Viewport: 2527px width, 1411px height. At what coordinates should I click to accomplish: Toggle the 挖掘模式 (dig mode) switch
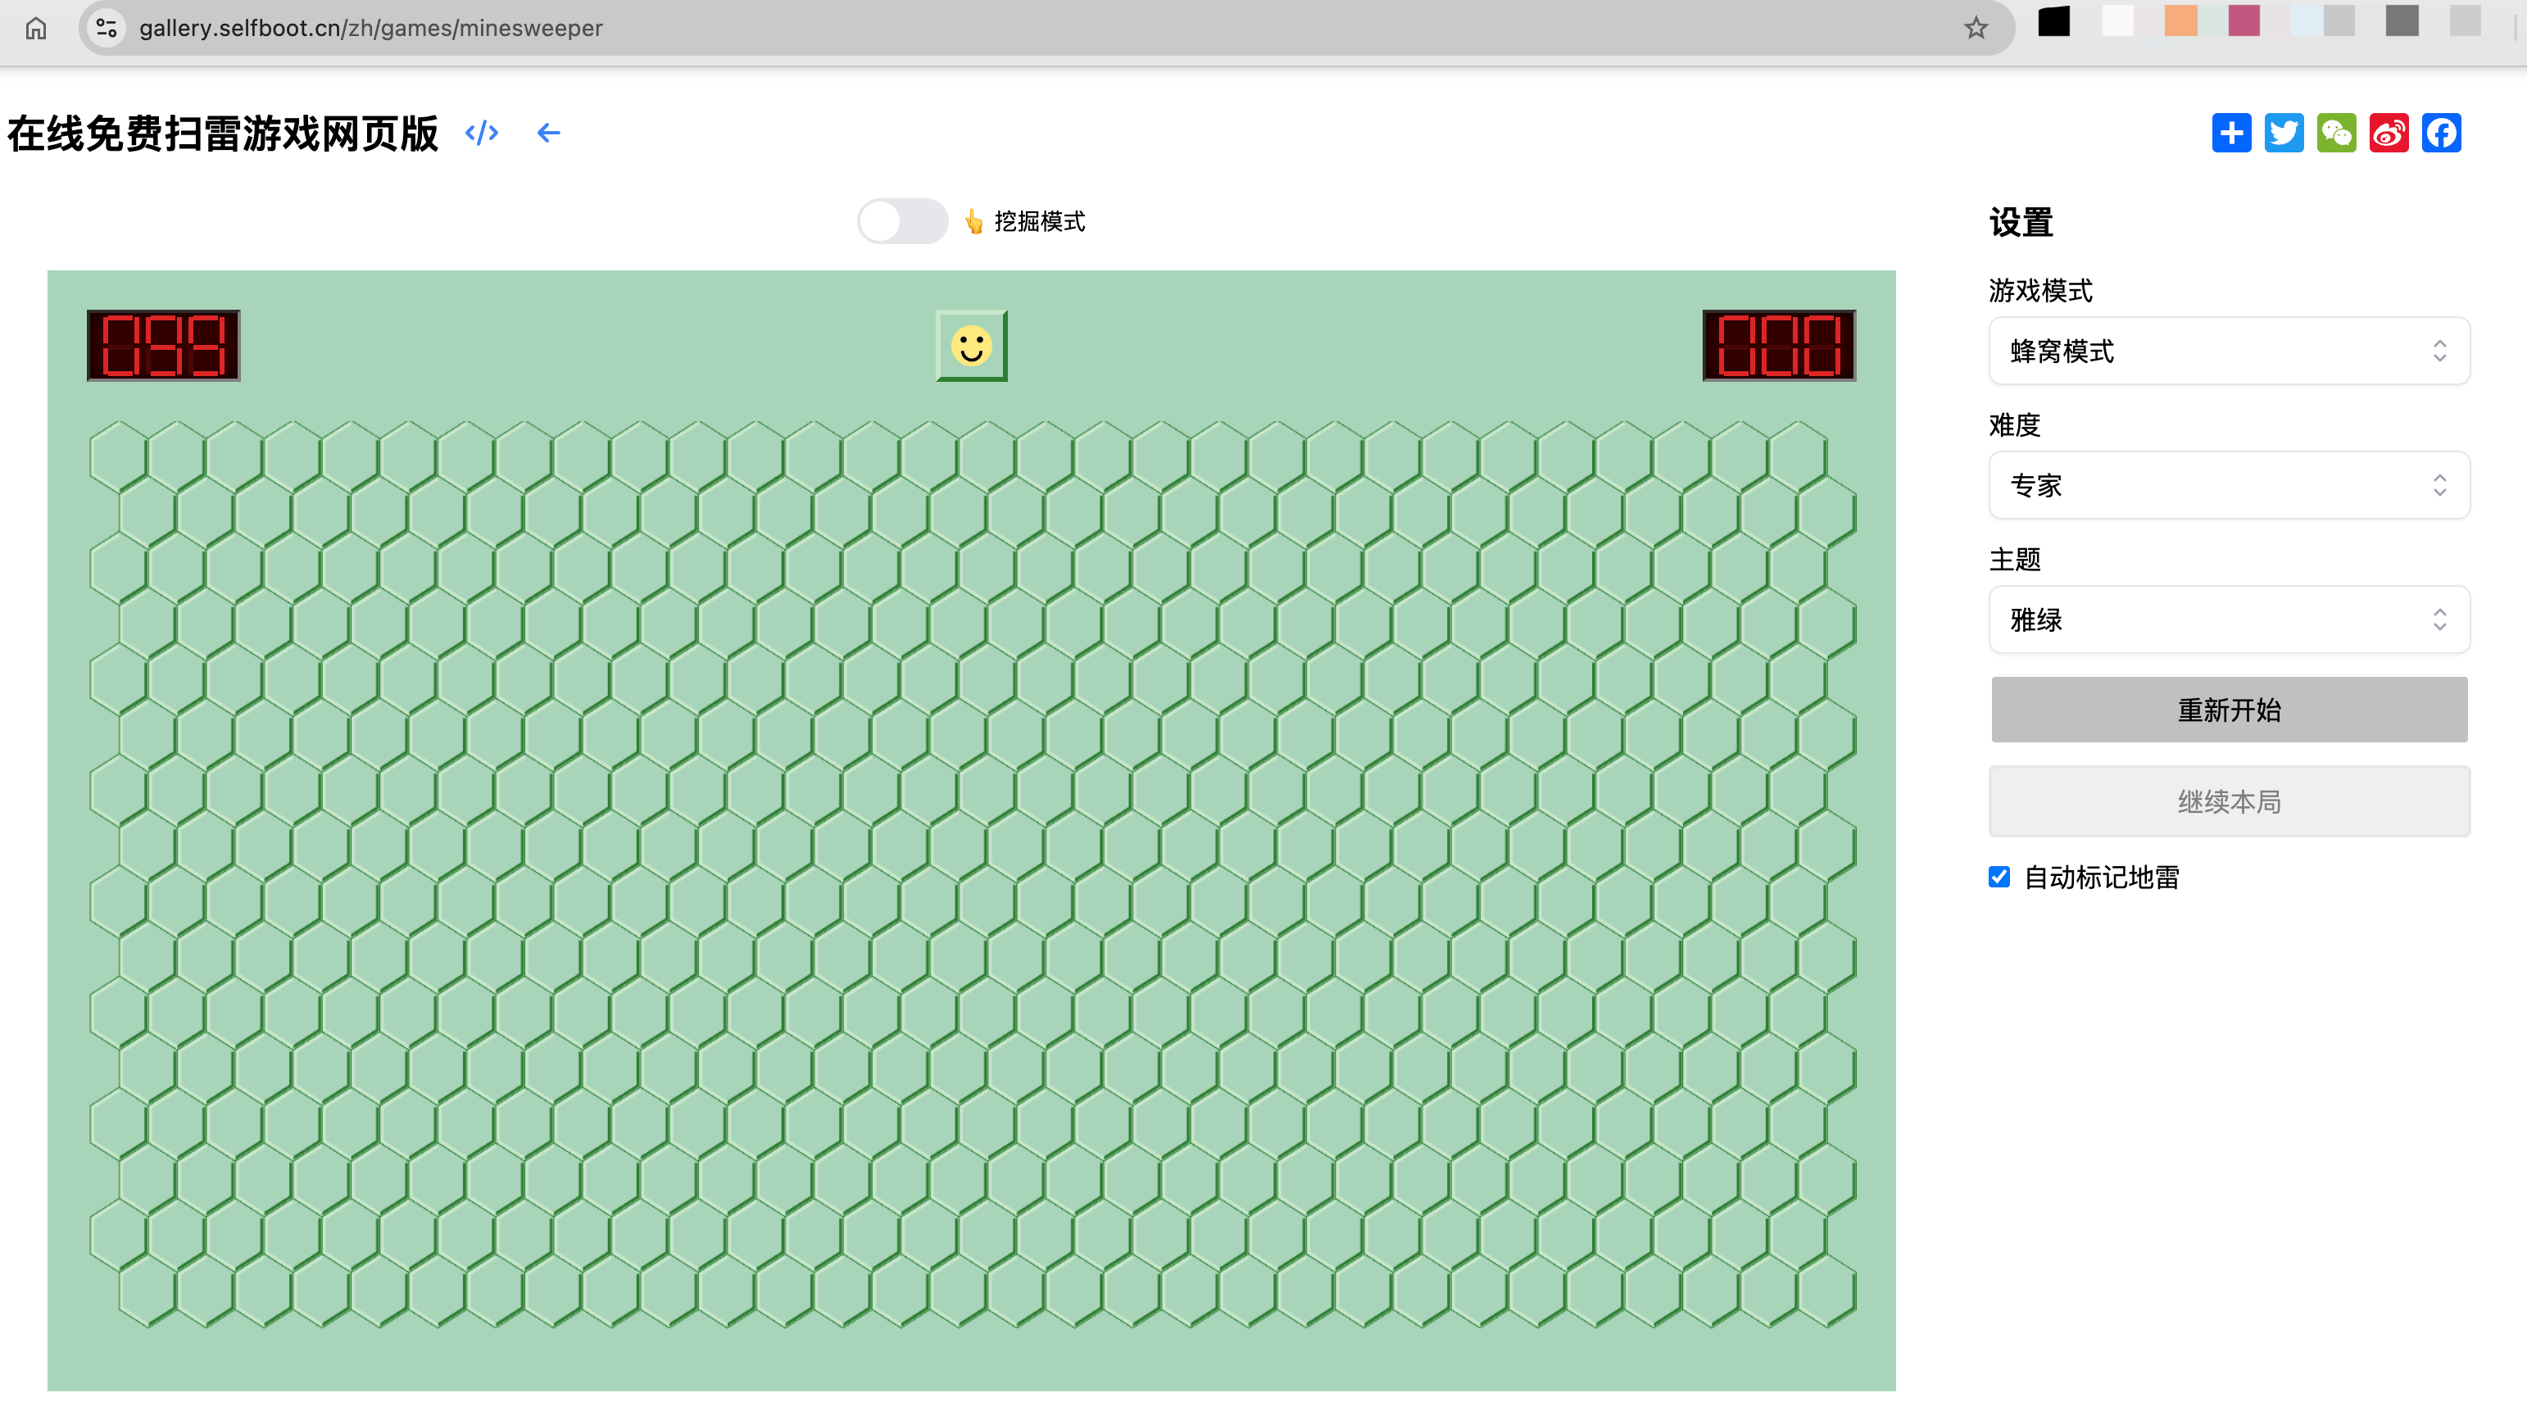(901, 220)
